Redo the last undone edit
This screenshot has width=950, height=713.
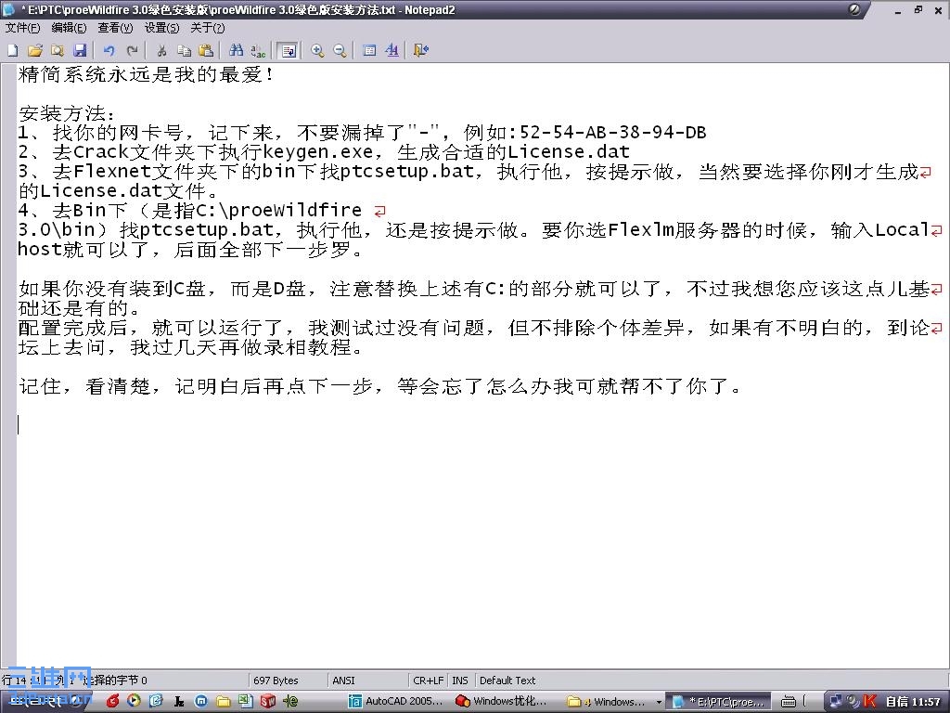point(132,50)
